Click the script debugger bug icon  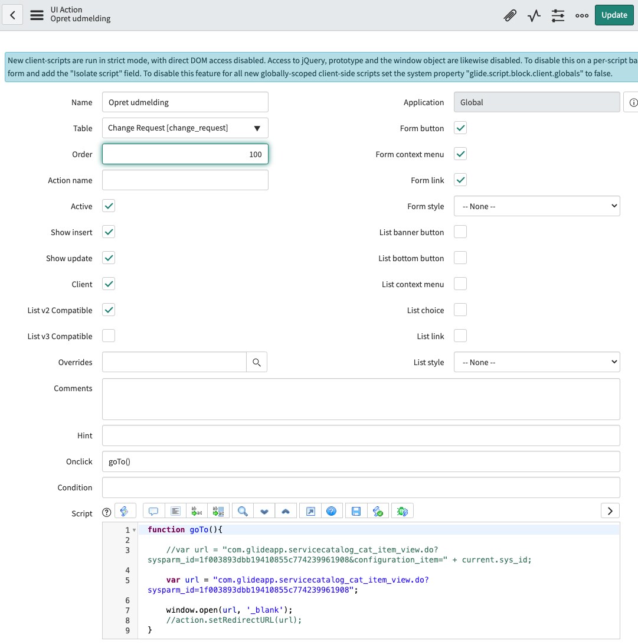click(403, 511)
